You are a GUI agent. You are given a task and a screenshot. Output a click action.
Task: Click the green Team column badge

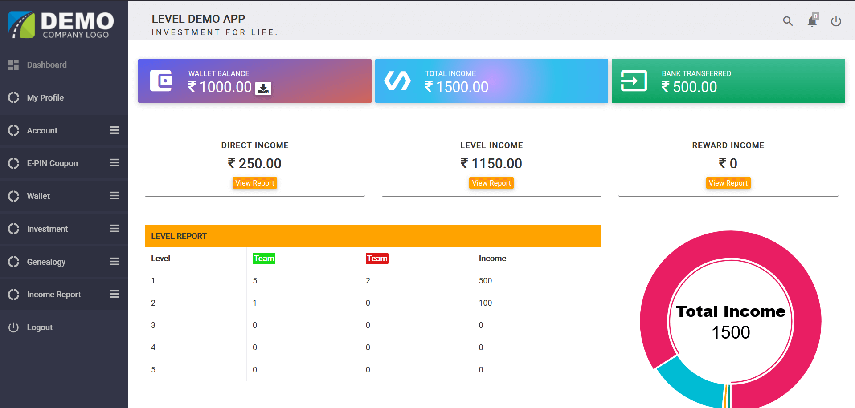pos(264,259)
